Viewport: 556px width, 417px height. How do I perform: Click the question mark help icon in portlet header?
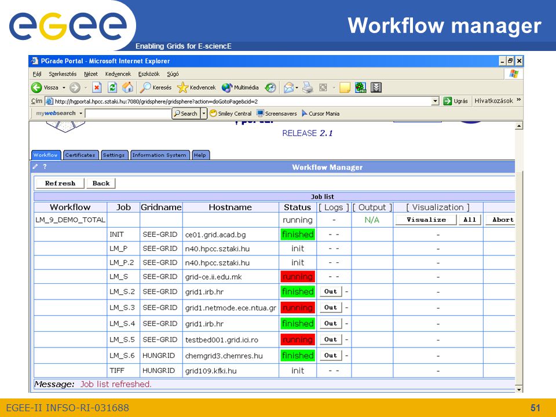[45, 166]
